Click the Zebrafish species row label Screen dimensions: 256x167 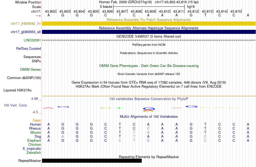[34, 153]
